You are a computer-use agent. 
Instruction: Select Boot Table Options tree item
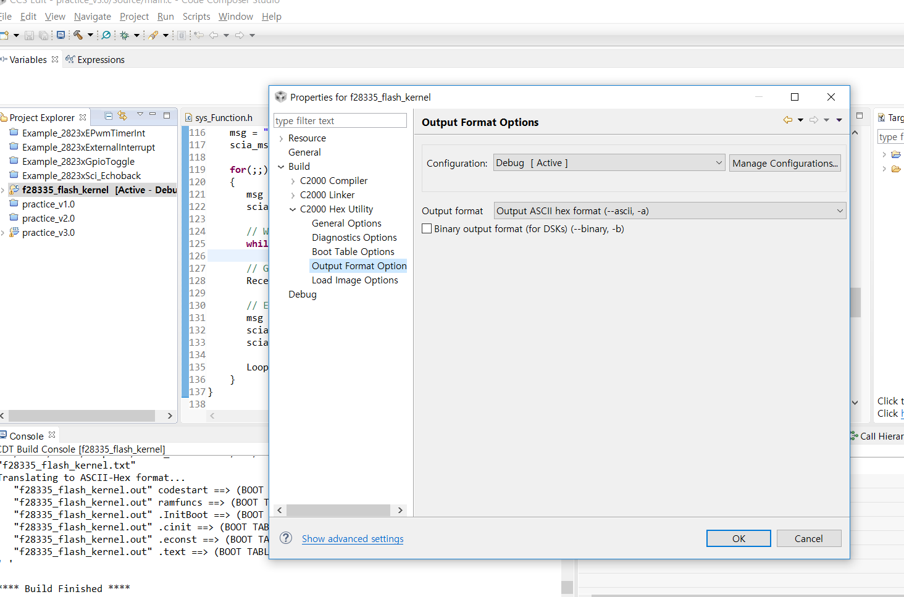[353, 252]
